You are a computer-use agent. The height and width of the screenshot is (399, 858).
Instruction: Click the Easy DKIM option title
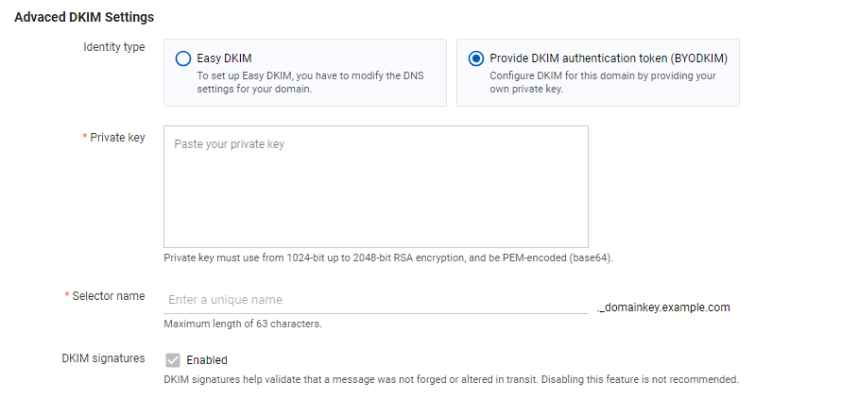pyautogui.click(x=224, y=58)
